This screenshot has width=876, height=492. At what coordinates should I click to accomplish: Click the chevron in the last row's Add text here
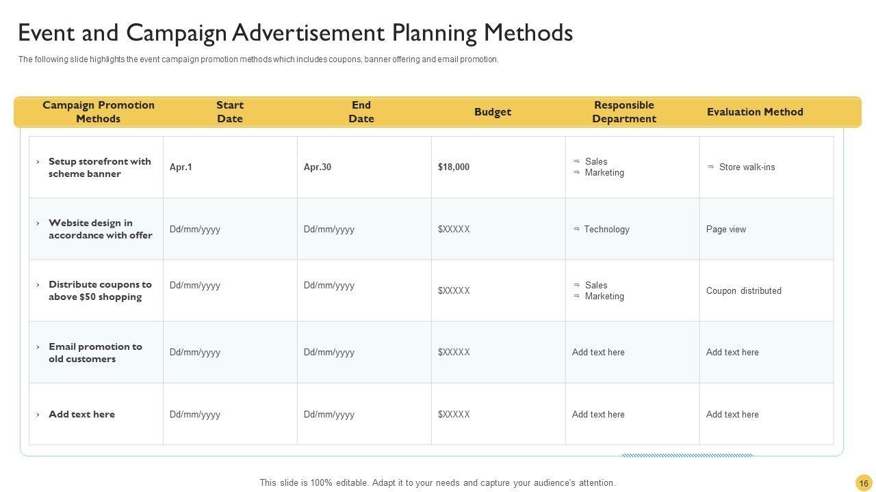pos(38,415)
